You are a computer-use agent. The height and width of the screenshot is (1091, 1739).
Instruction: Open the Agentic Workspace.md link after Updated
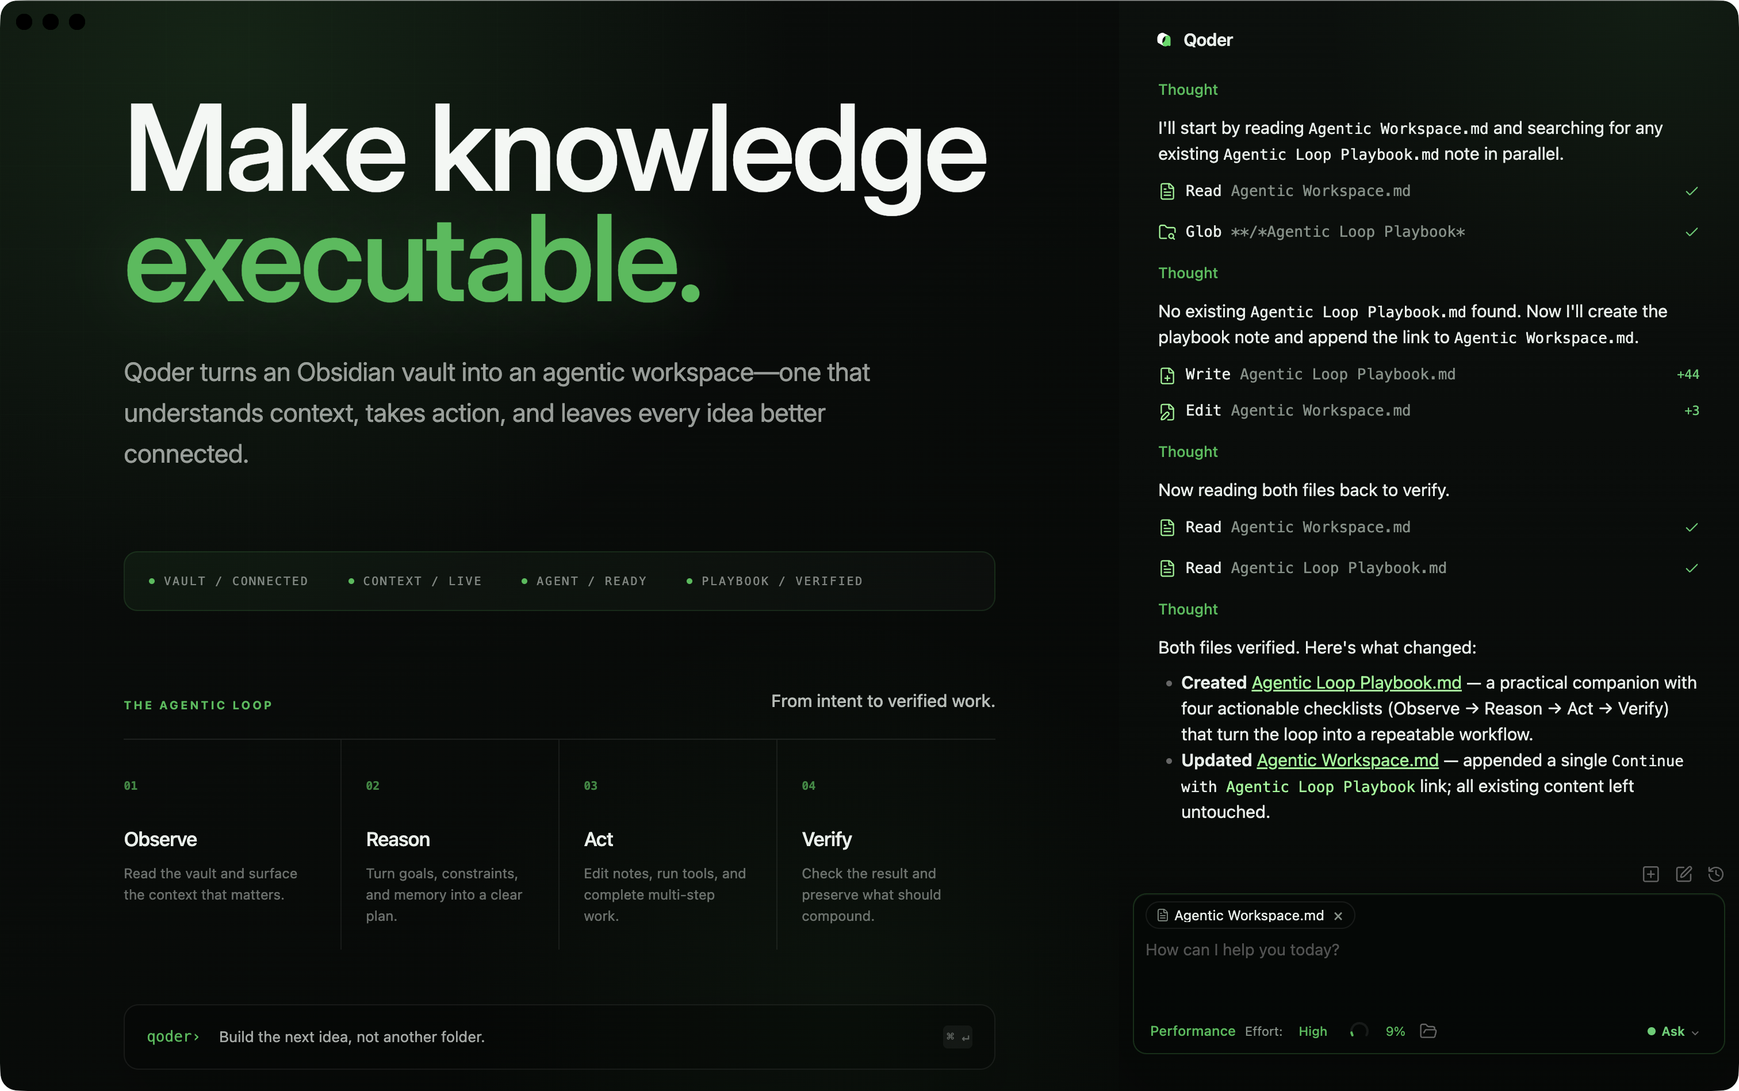(1347, 760)
